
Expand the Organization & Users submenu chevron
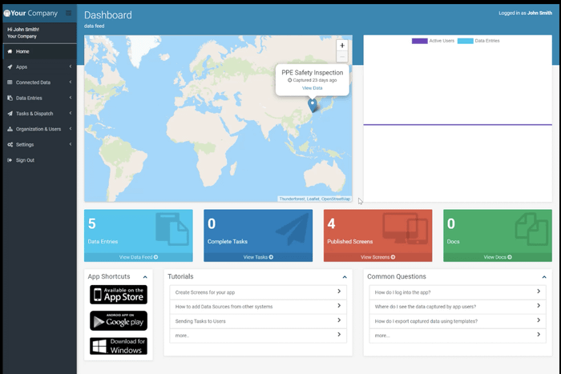71,129
